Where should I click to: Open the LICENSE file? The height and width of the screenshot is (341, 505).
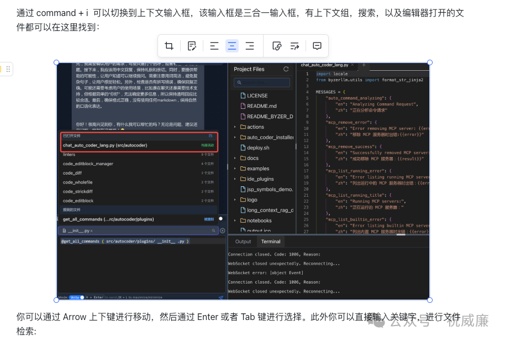257,96
